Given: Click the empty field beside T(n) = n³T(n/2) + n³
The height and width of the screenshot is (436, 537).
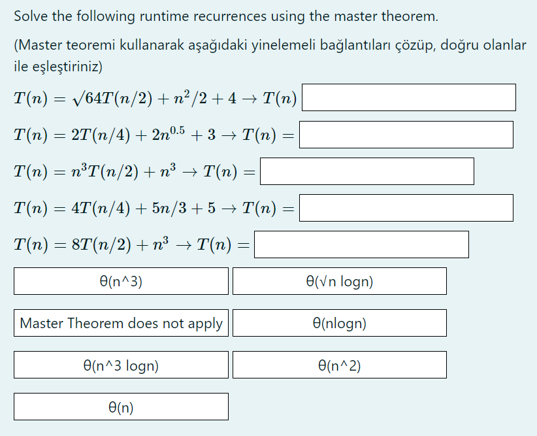Looking at the screenshot, I should coord(367,171).
